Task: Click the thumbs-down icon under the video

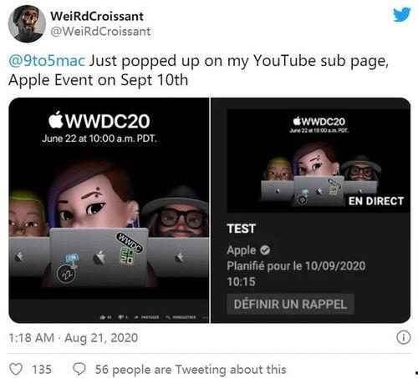Action: point(121,317)
